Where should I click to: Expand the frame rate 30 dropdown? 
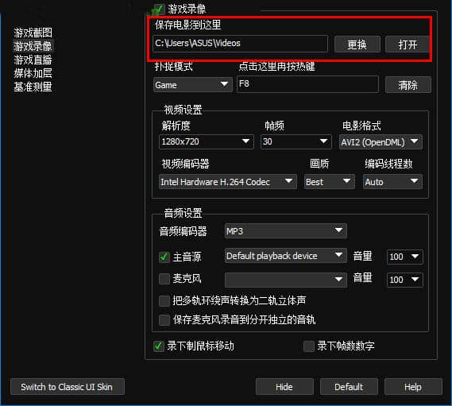point(296,141)
